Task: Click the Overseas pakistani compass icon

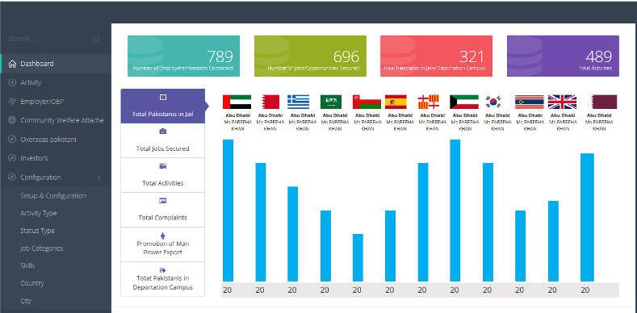Action: tap(12, 140)
